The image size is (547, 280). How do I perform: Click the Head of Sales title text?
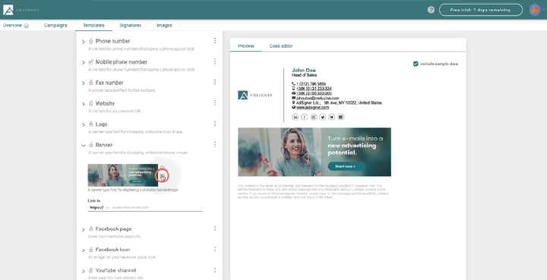point(304,75)
